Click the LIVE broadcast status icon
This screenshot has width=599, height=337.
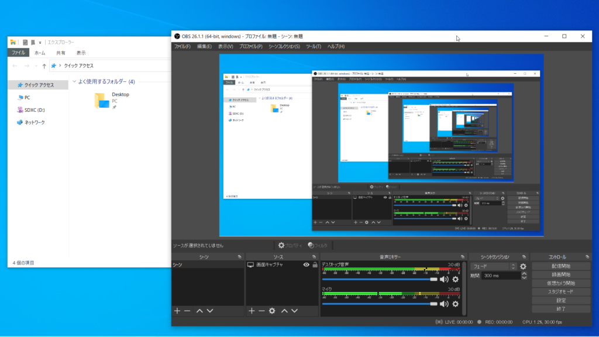(x=439, y=322)
